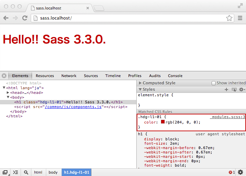Open the Sources tab
The width and height of the screenshot is (246, 176).
[91, 76]
